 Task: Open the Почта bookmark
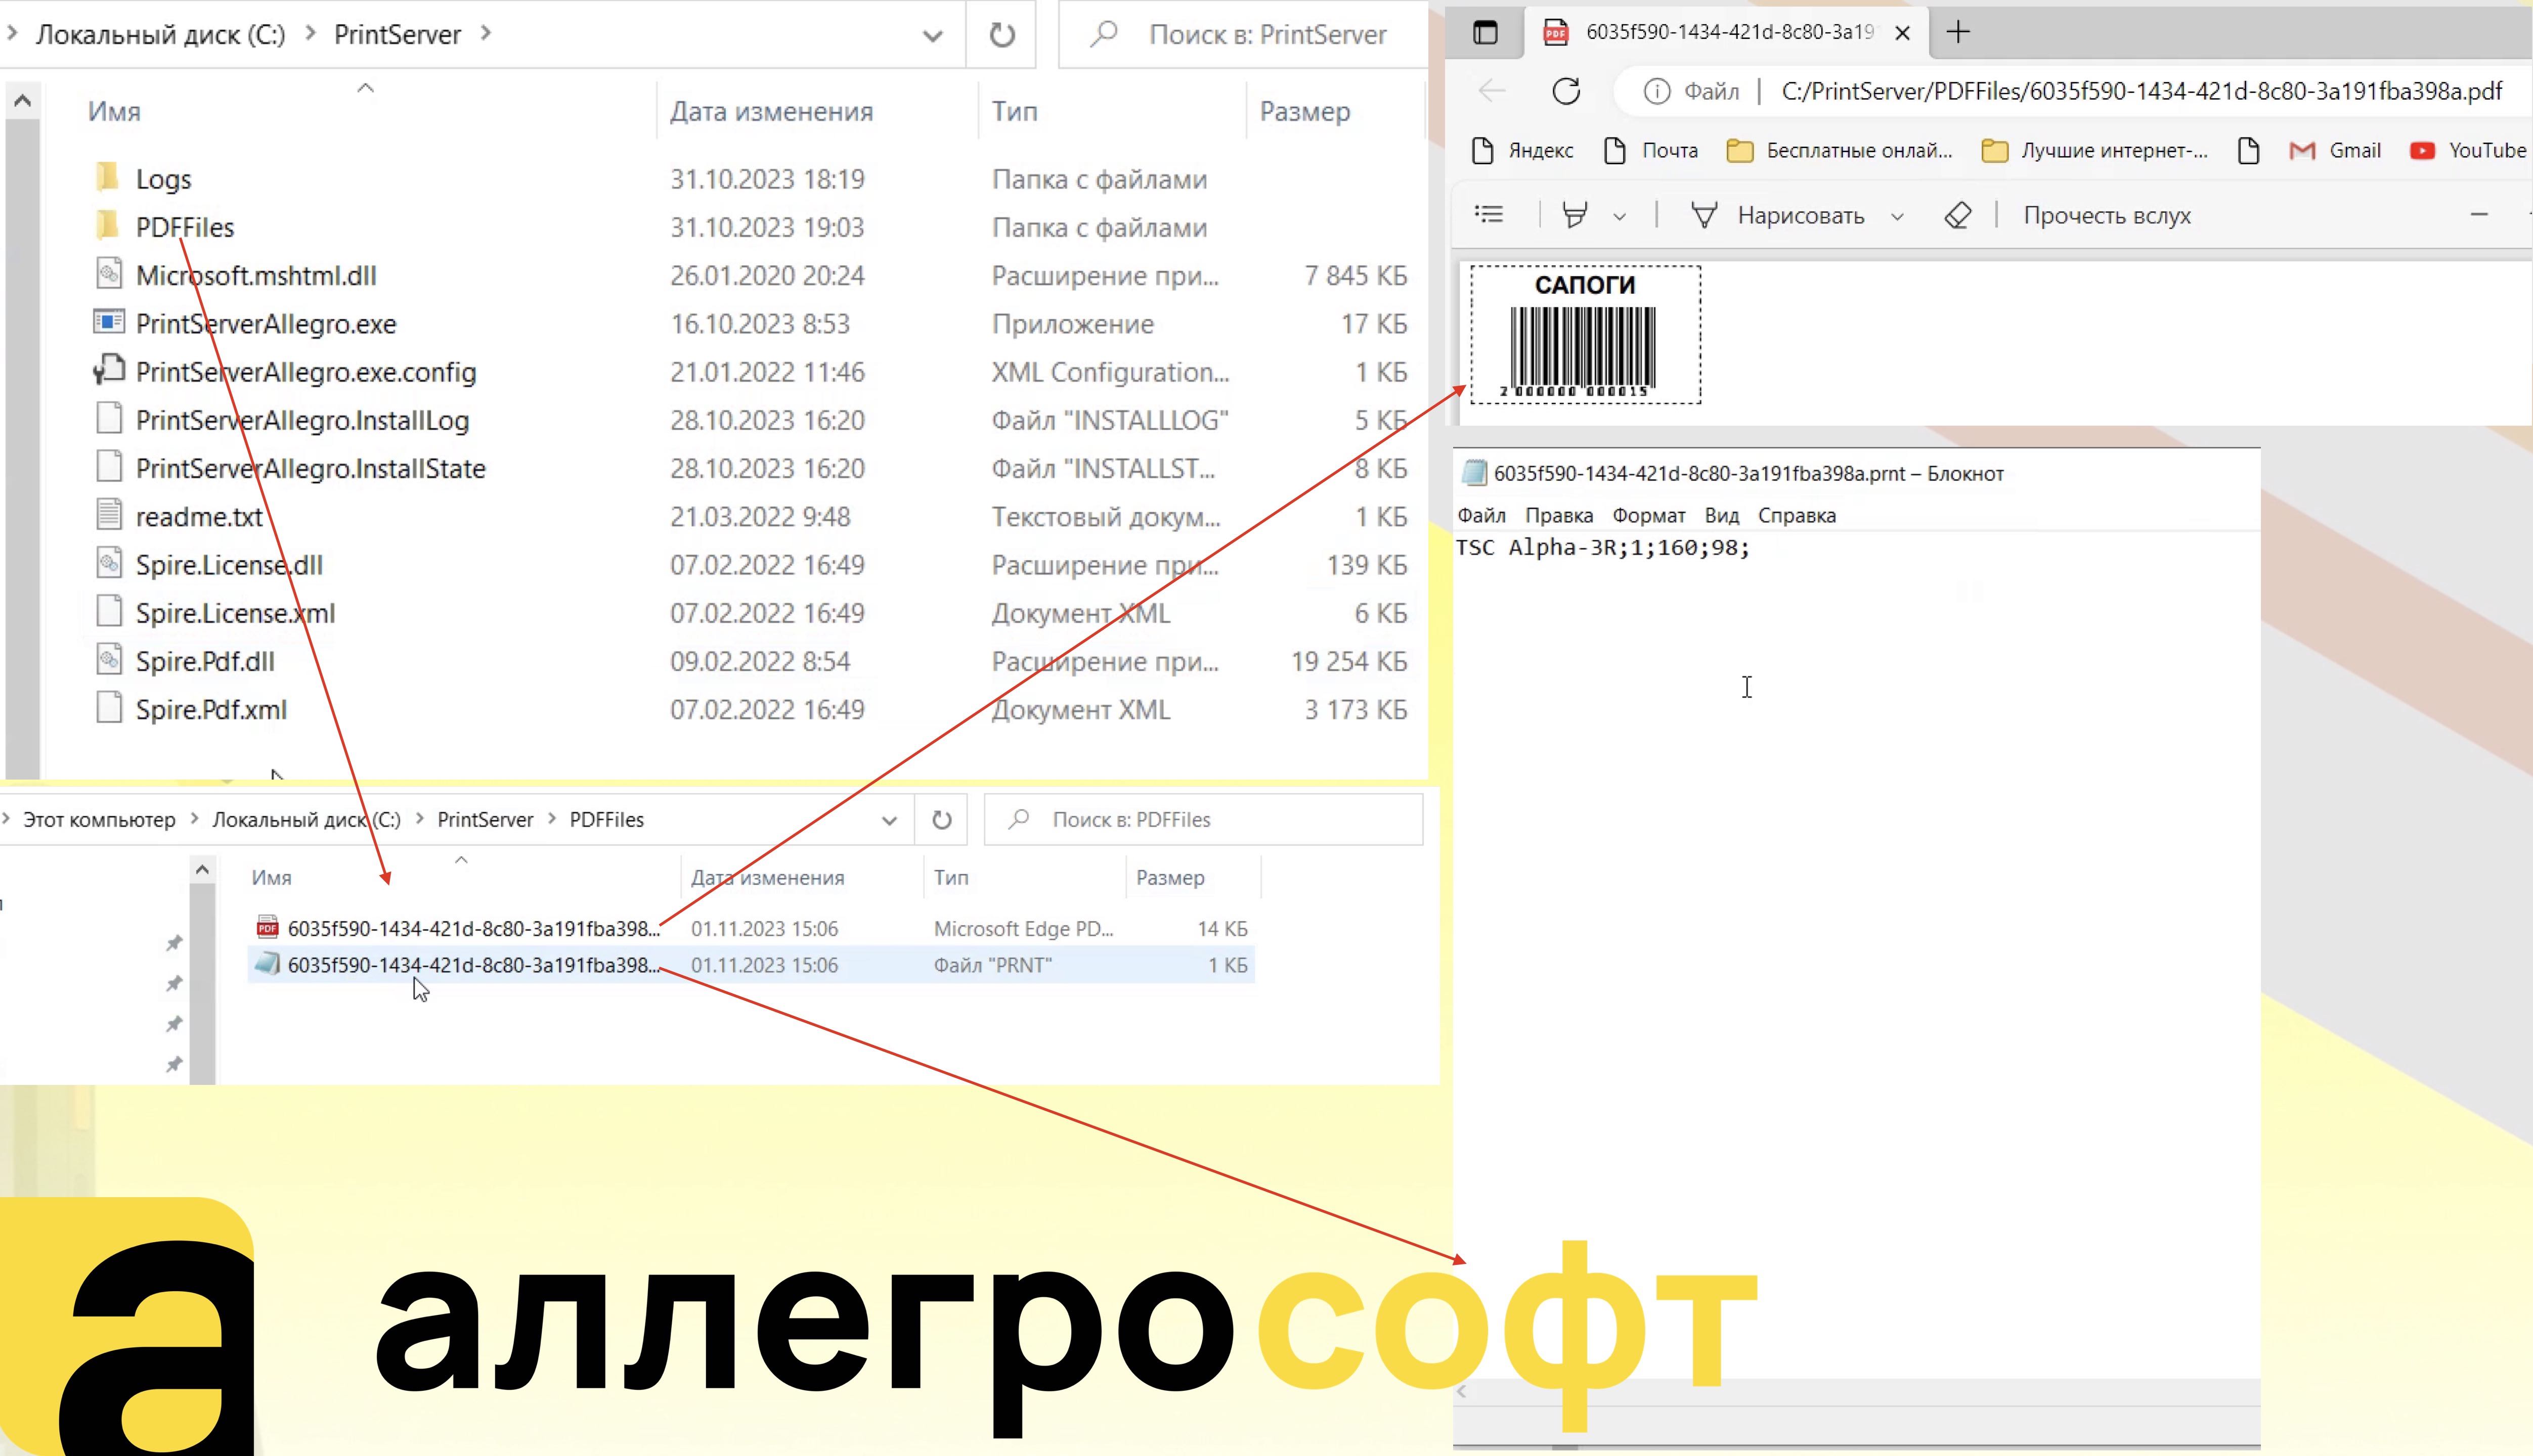point(1651,150)
